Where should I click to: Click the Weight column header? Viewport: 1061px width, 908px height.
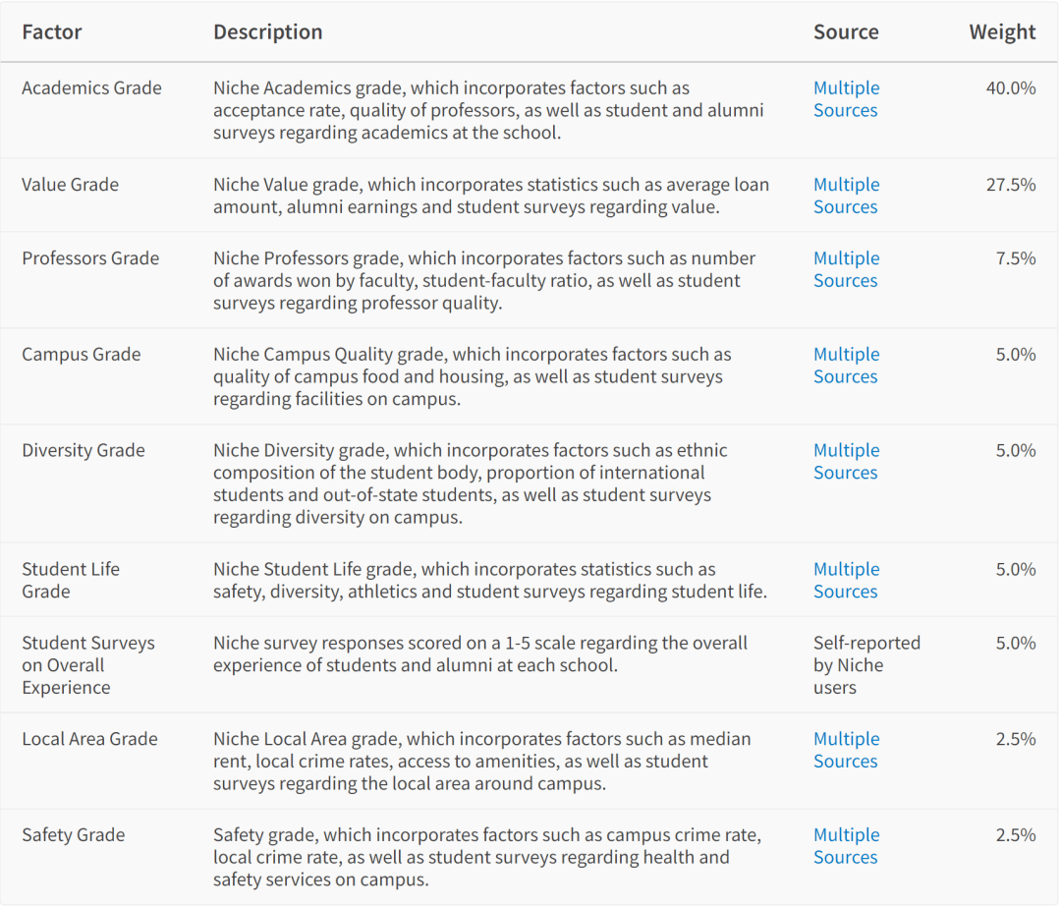tap(1002, 31)
